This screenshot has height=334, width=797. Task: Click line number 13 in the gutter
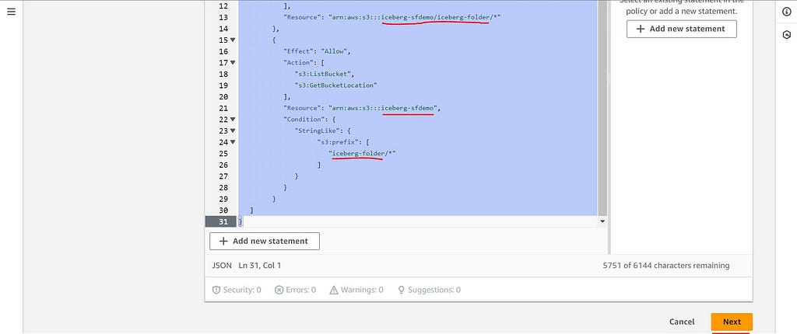click(223, 17)
